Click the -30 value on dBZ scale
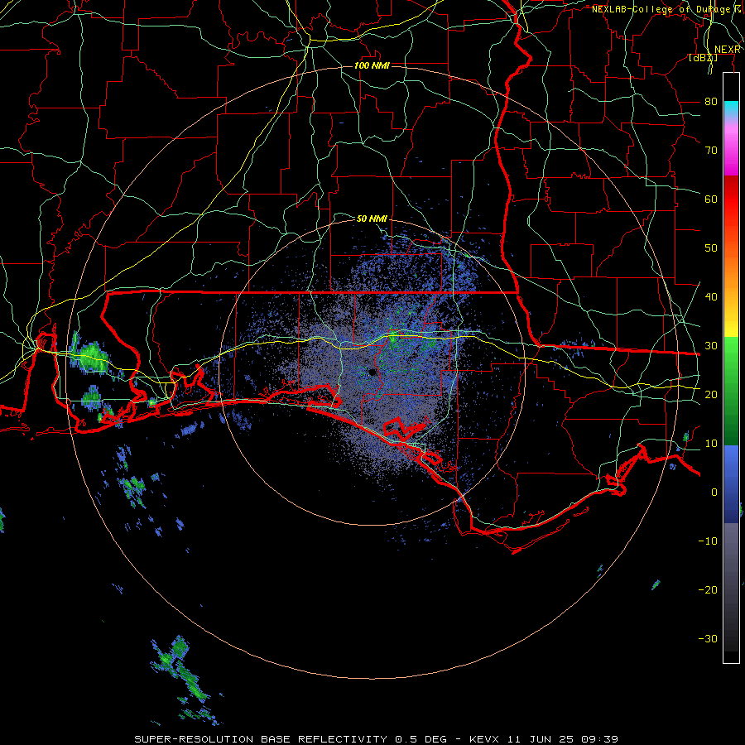The width and height of the screenshot is (745, 745). coord(708,638)
